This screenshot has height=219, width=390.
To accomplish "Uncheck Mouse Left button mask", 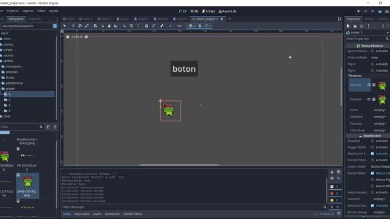I will coord(372,173).
